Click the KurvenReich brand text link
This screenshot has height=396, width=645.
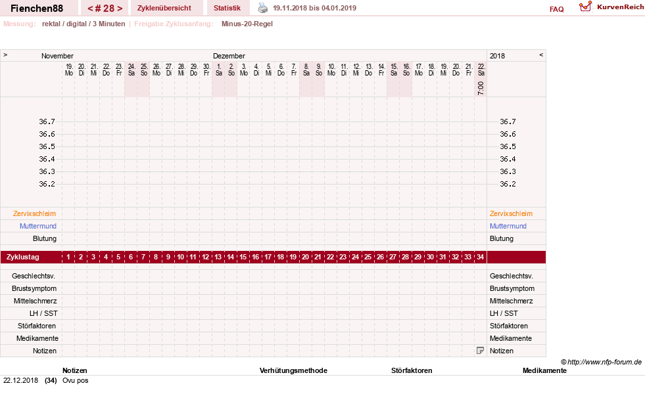(x=620, y=7)
